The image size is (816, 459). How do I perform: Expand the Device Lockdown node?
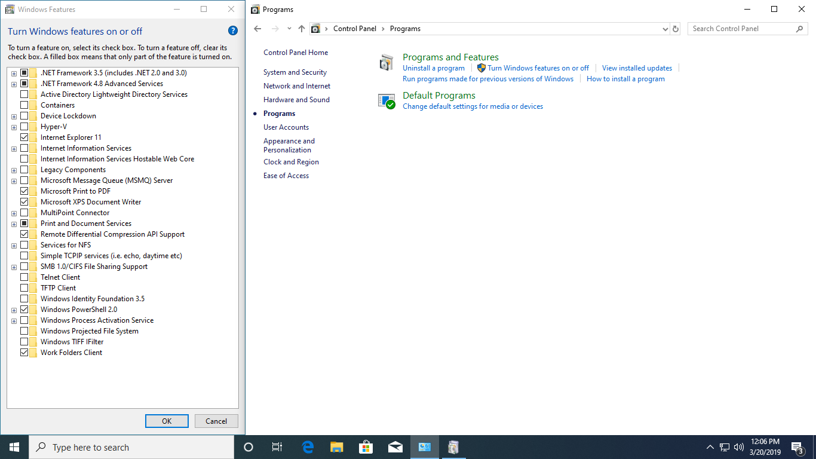click(x=14, y=116)
